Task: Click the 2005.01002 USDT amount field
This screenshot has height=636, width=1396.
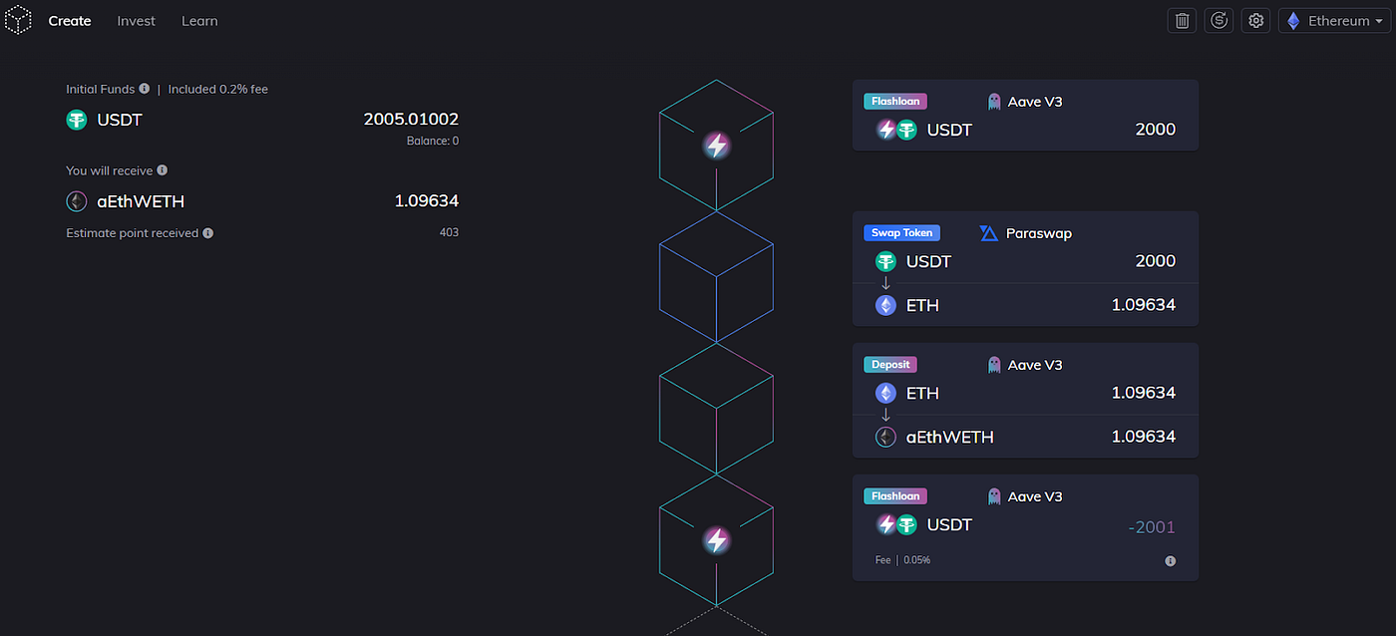Action: pos(411,119)
